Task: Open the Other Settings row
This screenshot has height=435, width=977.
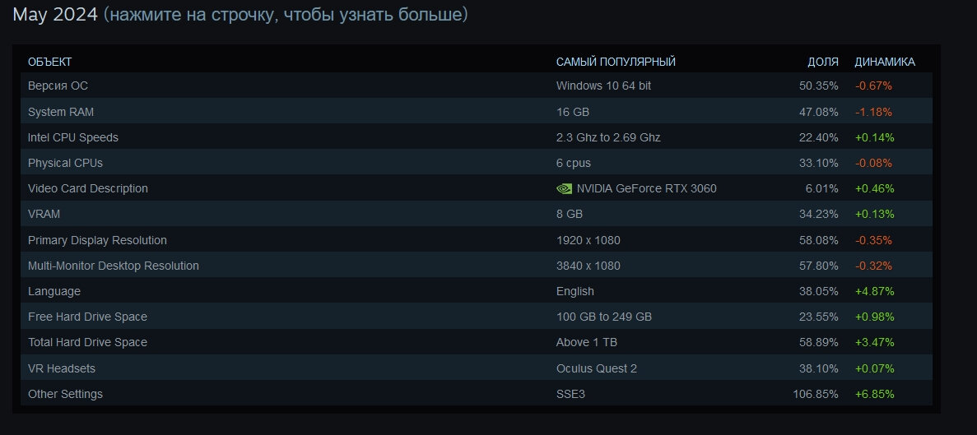Action: (477, 393)
